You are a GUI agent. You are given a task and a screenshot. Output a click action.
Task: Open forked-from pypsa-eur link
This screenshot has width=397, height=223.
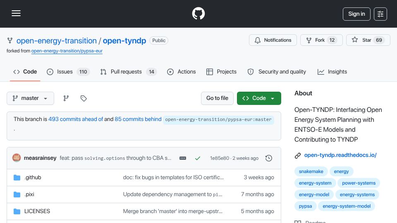coord(67,51)
